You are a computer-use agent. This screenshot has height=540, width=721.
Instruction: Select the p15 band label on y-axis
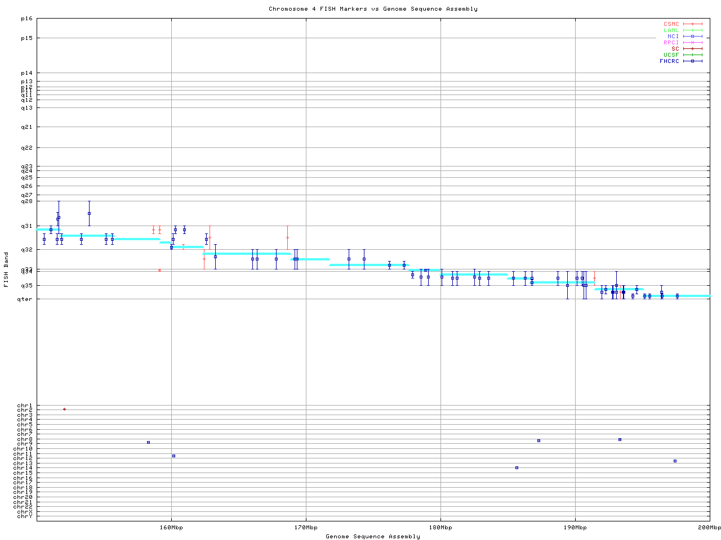(x=26, y=38)
